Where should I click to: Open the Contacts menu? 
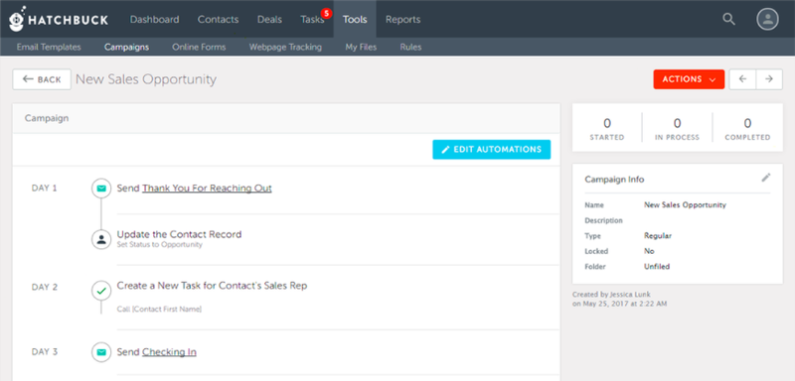218,19
